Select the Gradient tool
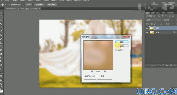This screenshot has height=95, width=177. [1, 54]
